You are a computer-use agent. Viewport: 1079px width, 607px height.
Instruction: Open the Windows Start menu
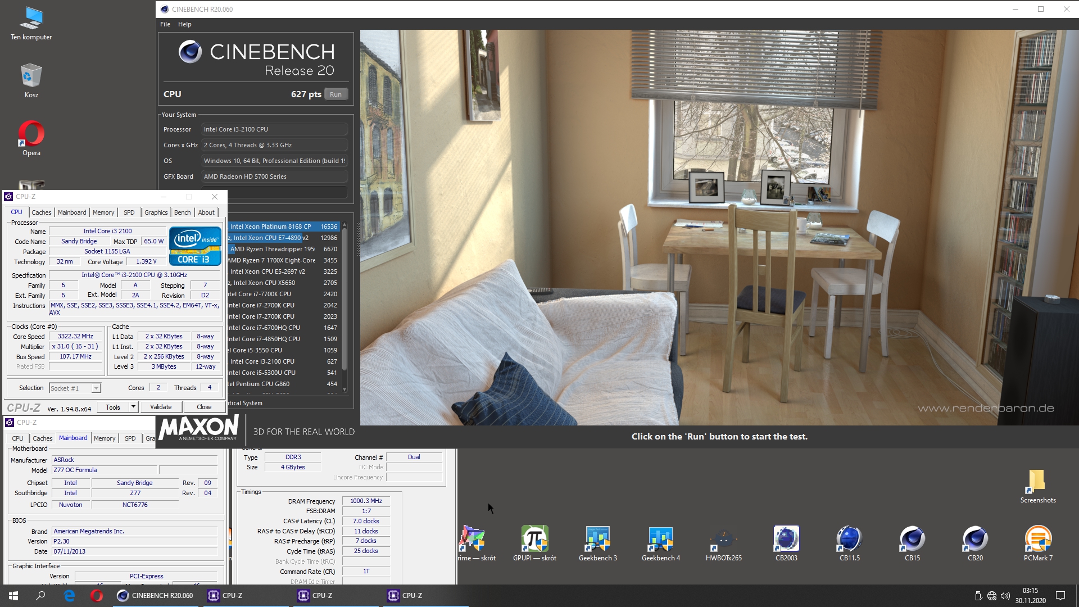[x=13, y=596]
